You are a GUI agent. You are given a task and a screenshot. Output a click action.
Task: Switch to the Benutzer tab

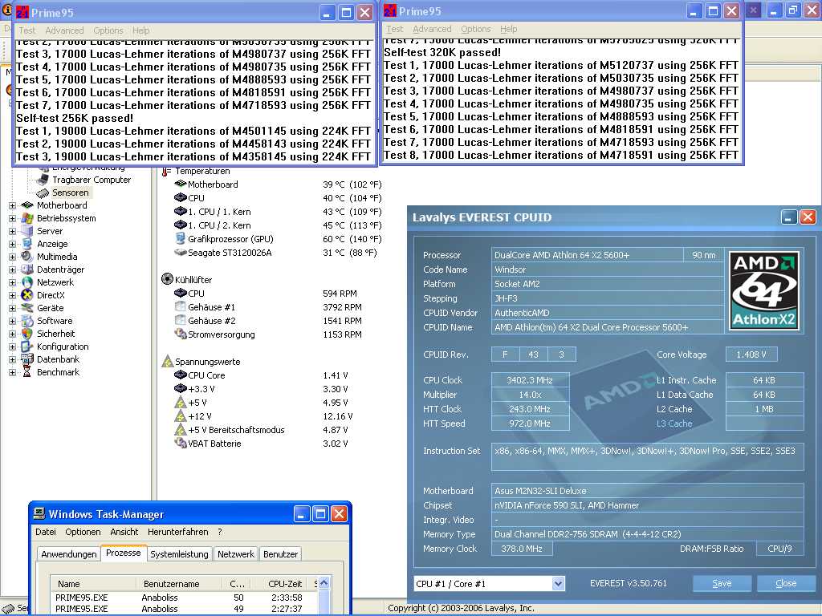pos(280,553)
